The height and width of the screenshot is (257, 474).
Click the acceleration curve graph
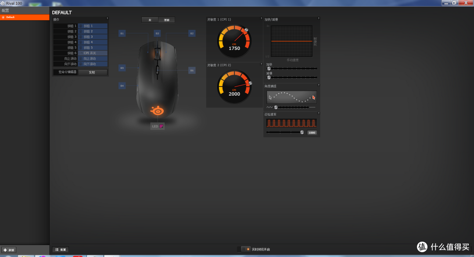[291, 41]
